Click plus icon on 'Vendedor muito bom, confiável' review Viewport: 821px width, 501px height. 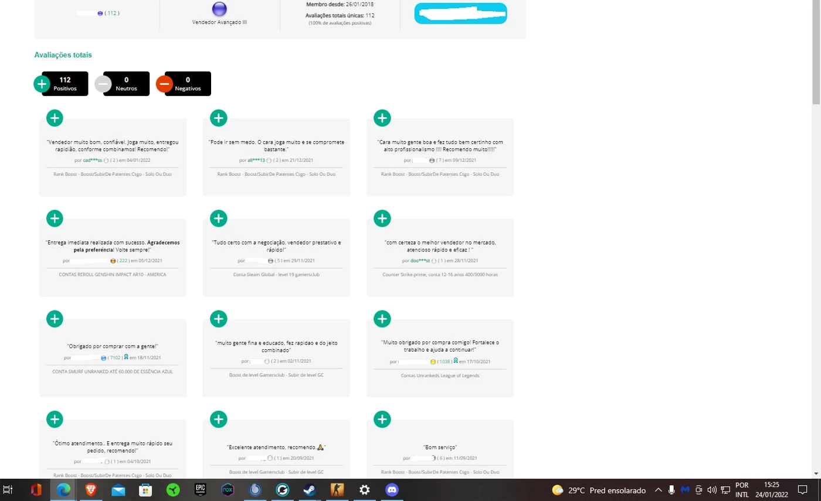[x=55, y=118]
